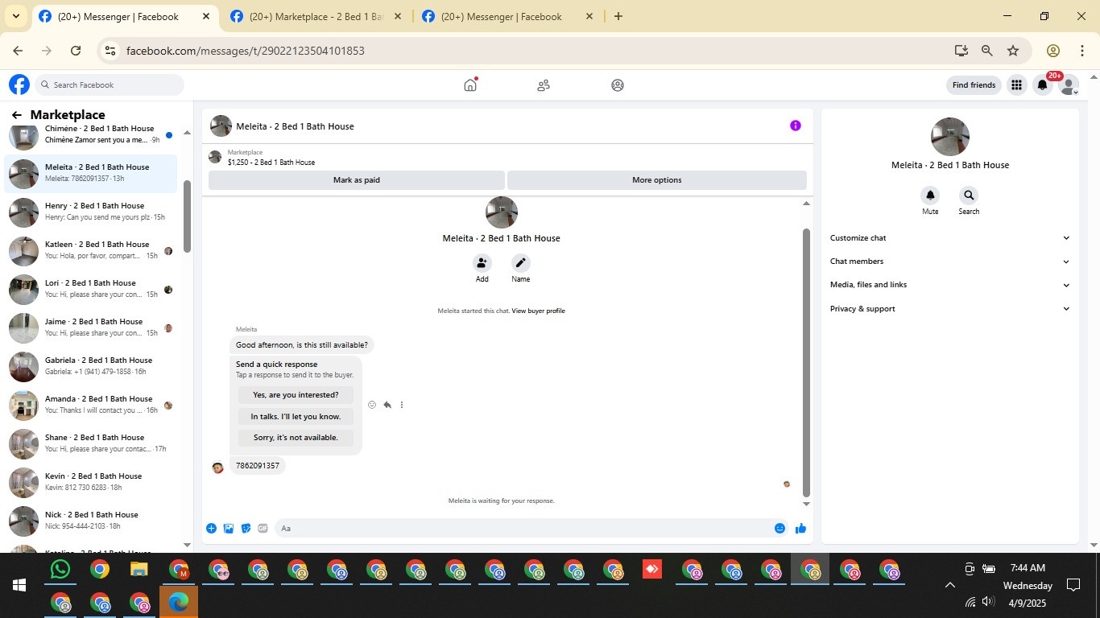Image resolution: width=1100 pixels, height=618 pixels.
Task: Open the View buyer profile link
Action: (x=539, y=311)
